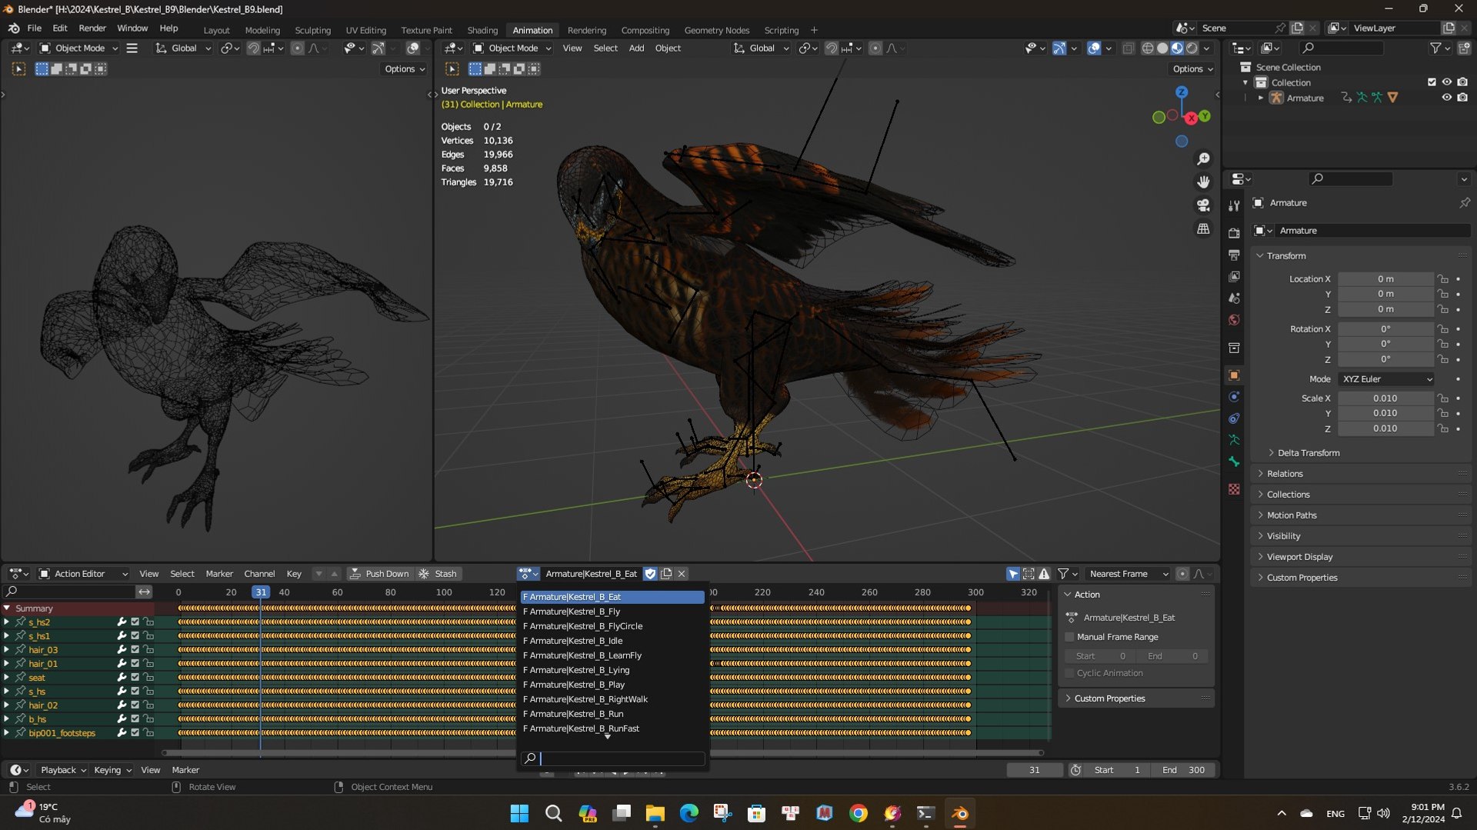
Task: Toggle Location X lock icon
Action: click(x=1443, y=279)
